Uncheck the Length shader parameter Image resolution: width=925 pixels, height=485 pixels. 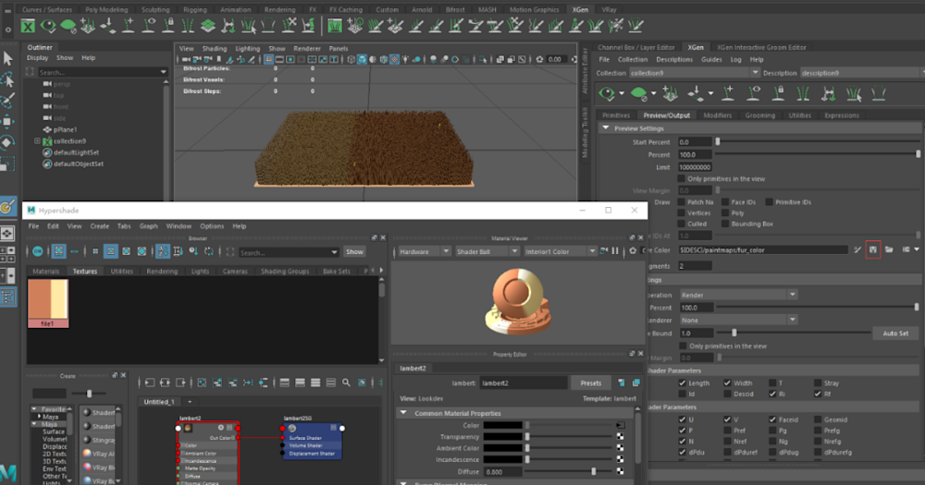683,382
